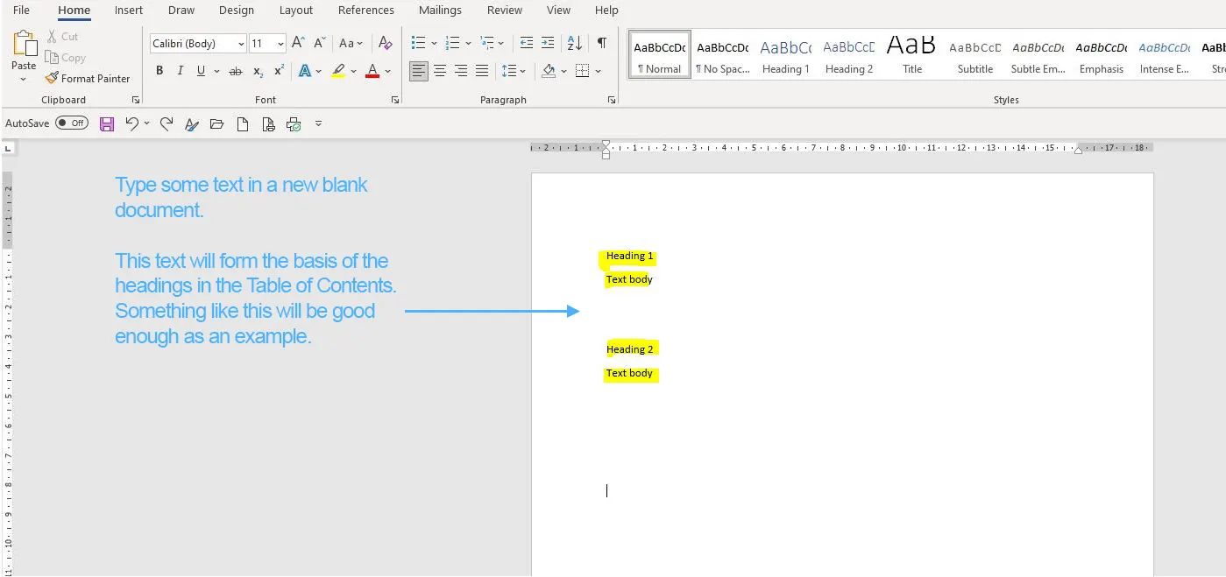Open the Font dialog launcher
Viewport: 1226px width, 577px height.
pos(395,100)
